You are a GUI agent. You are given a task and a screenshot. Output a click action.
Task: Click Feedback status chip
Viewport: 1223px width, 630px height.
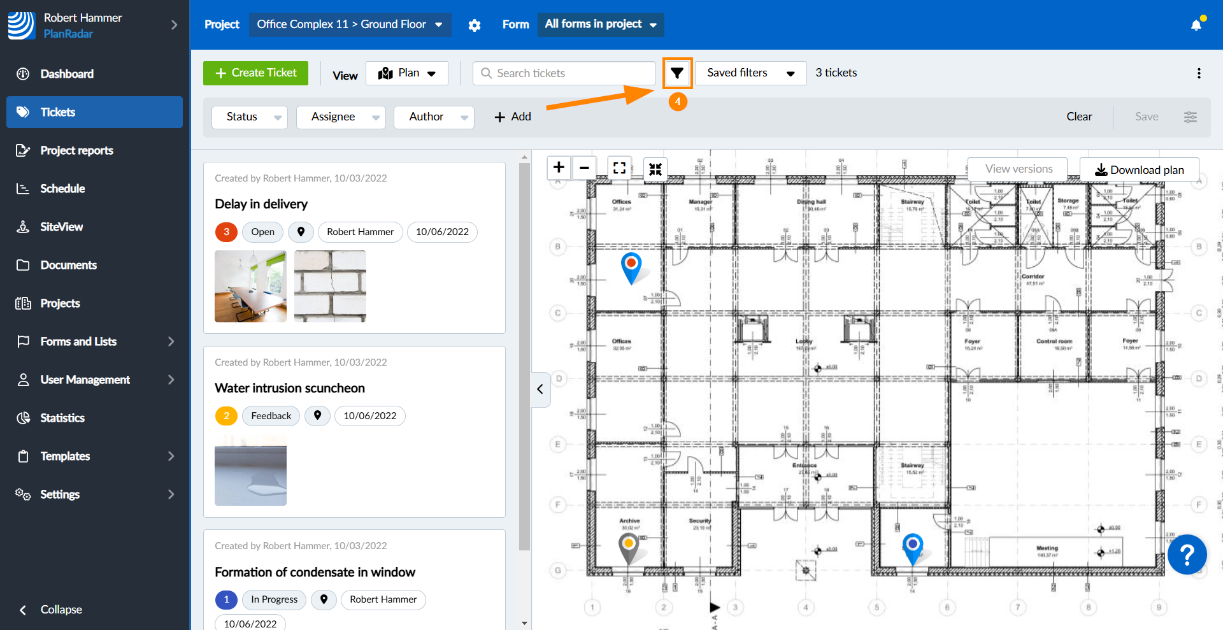point(271,416)
